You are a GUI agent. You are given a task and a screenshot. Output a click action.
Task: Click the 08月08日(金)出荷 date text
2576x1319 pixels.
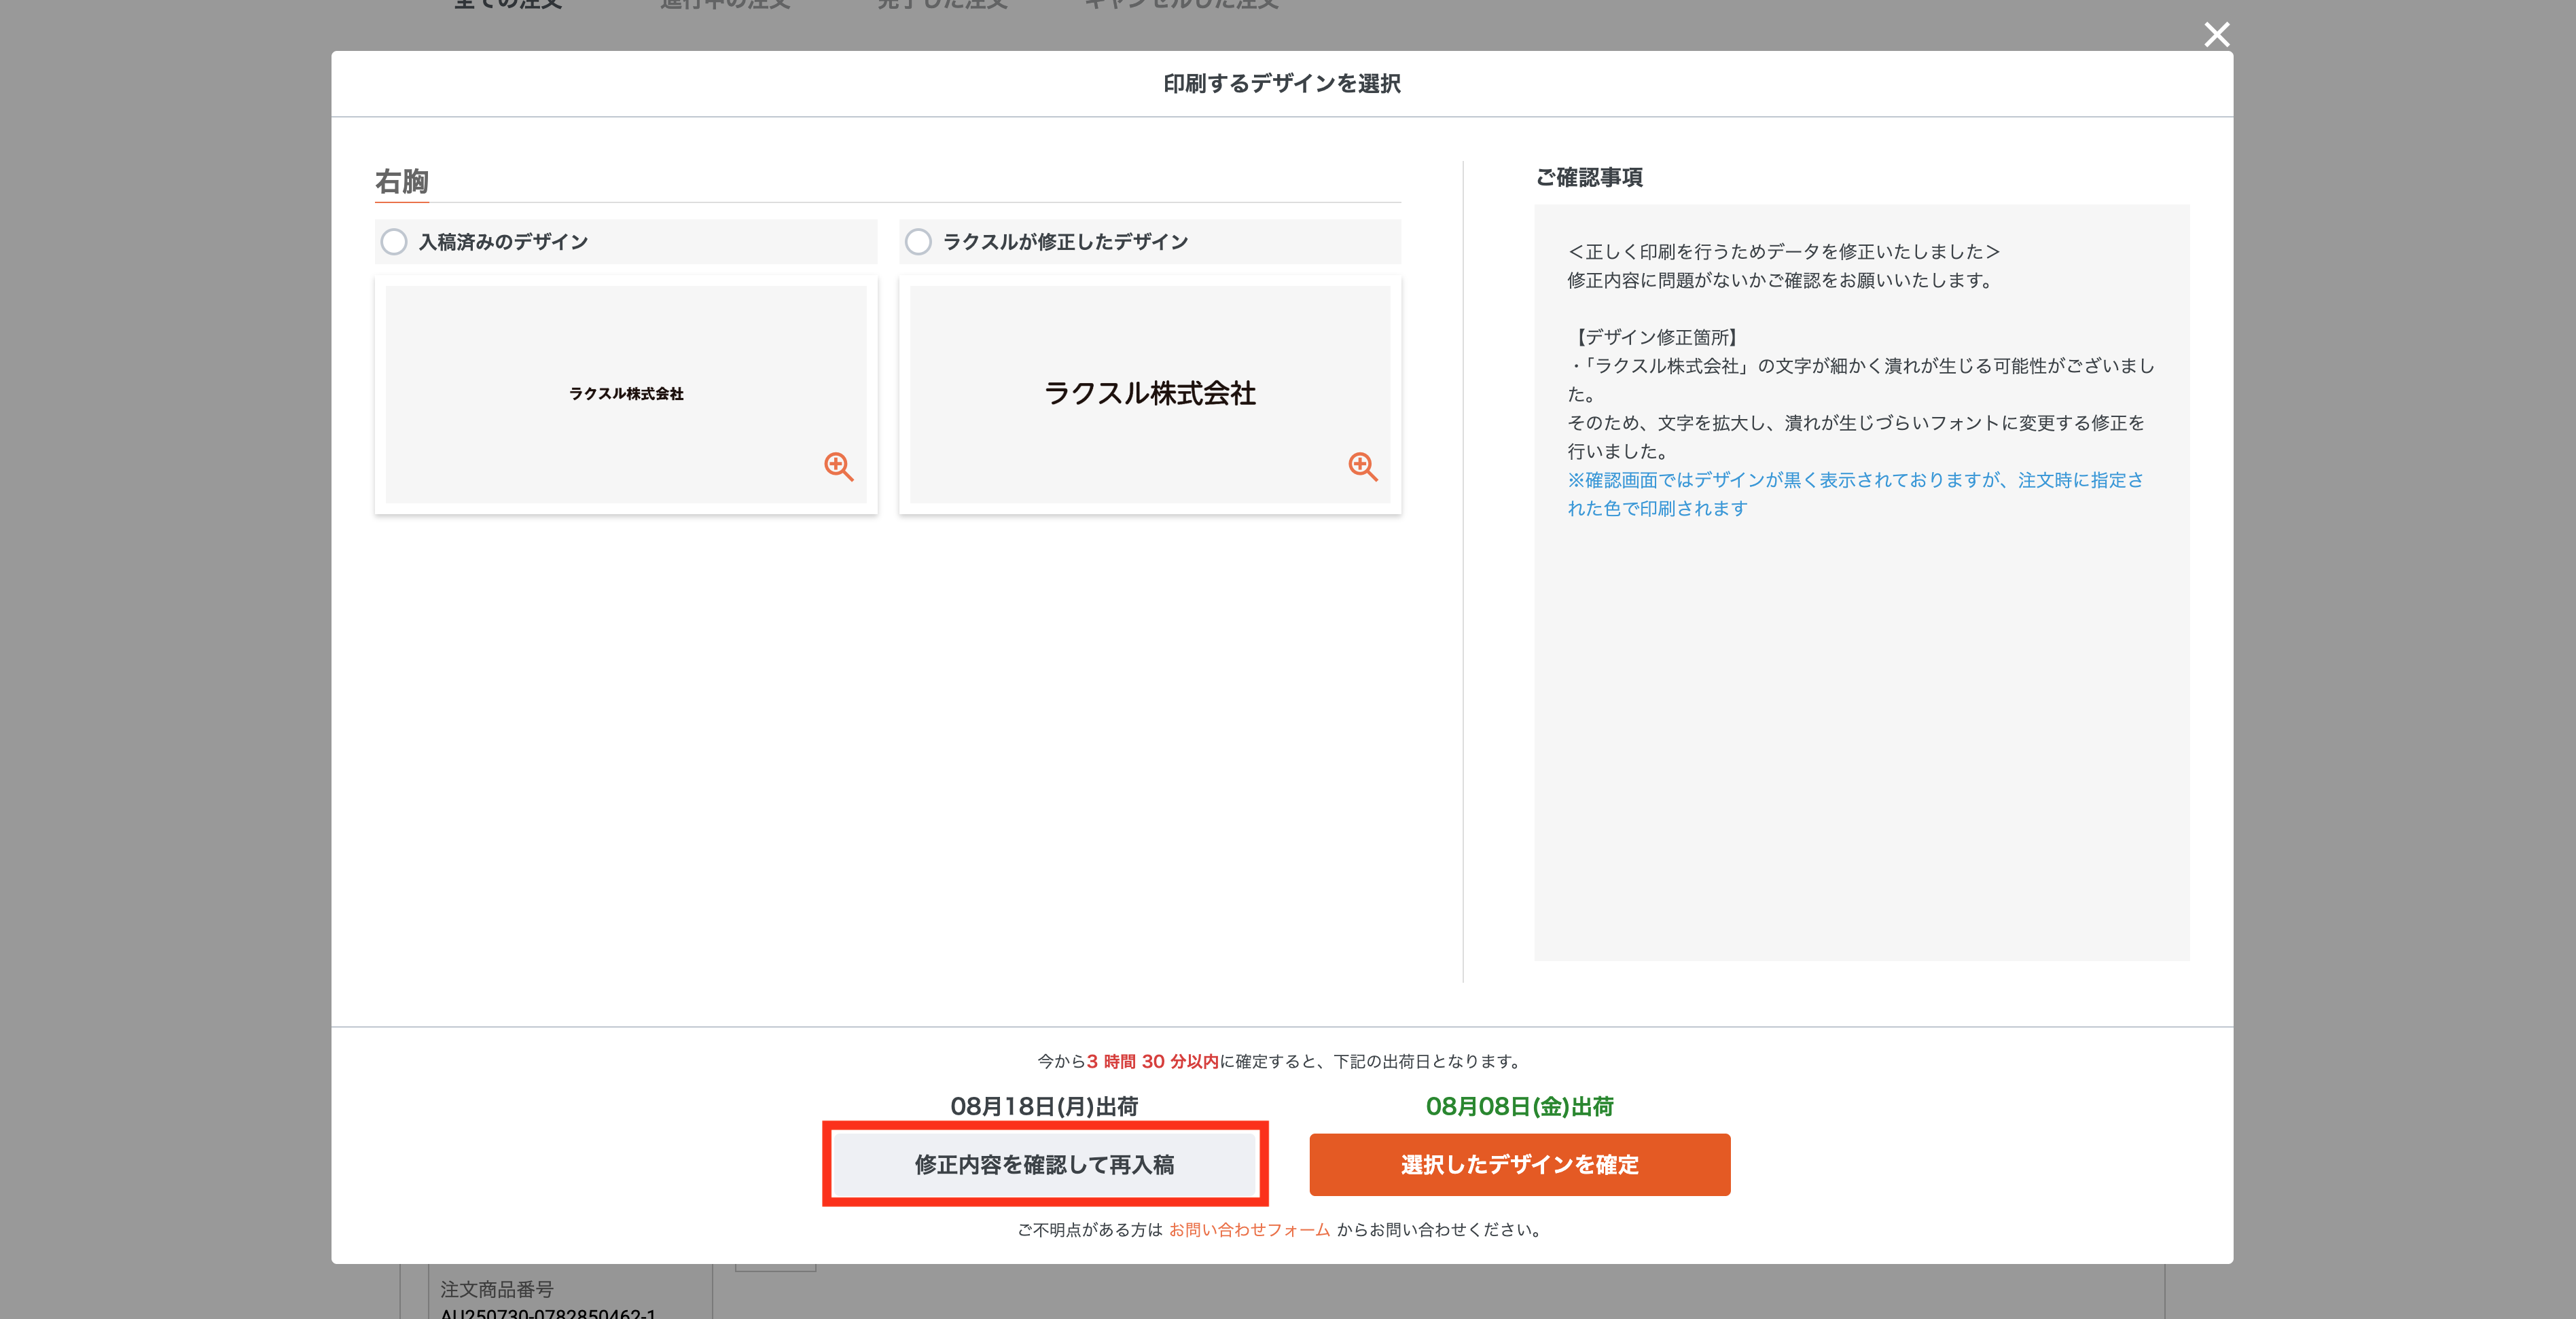point(1520,1106)
